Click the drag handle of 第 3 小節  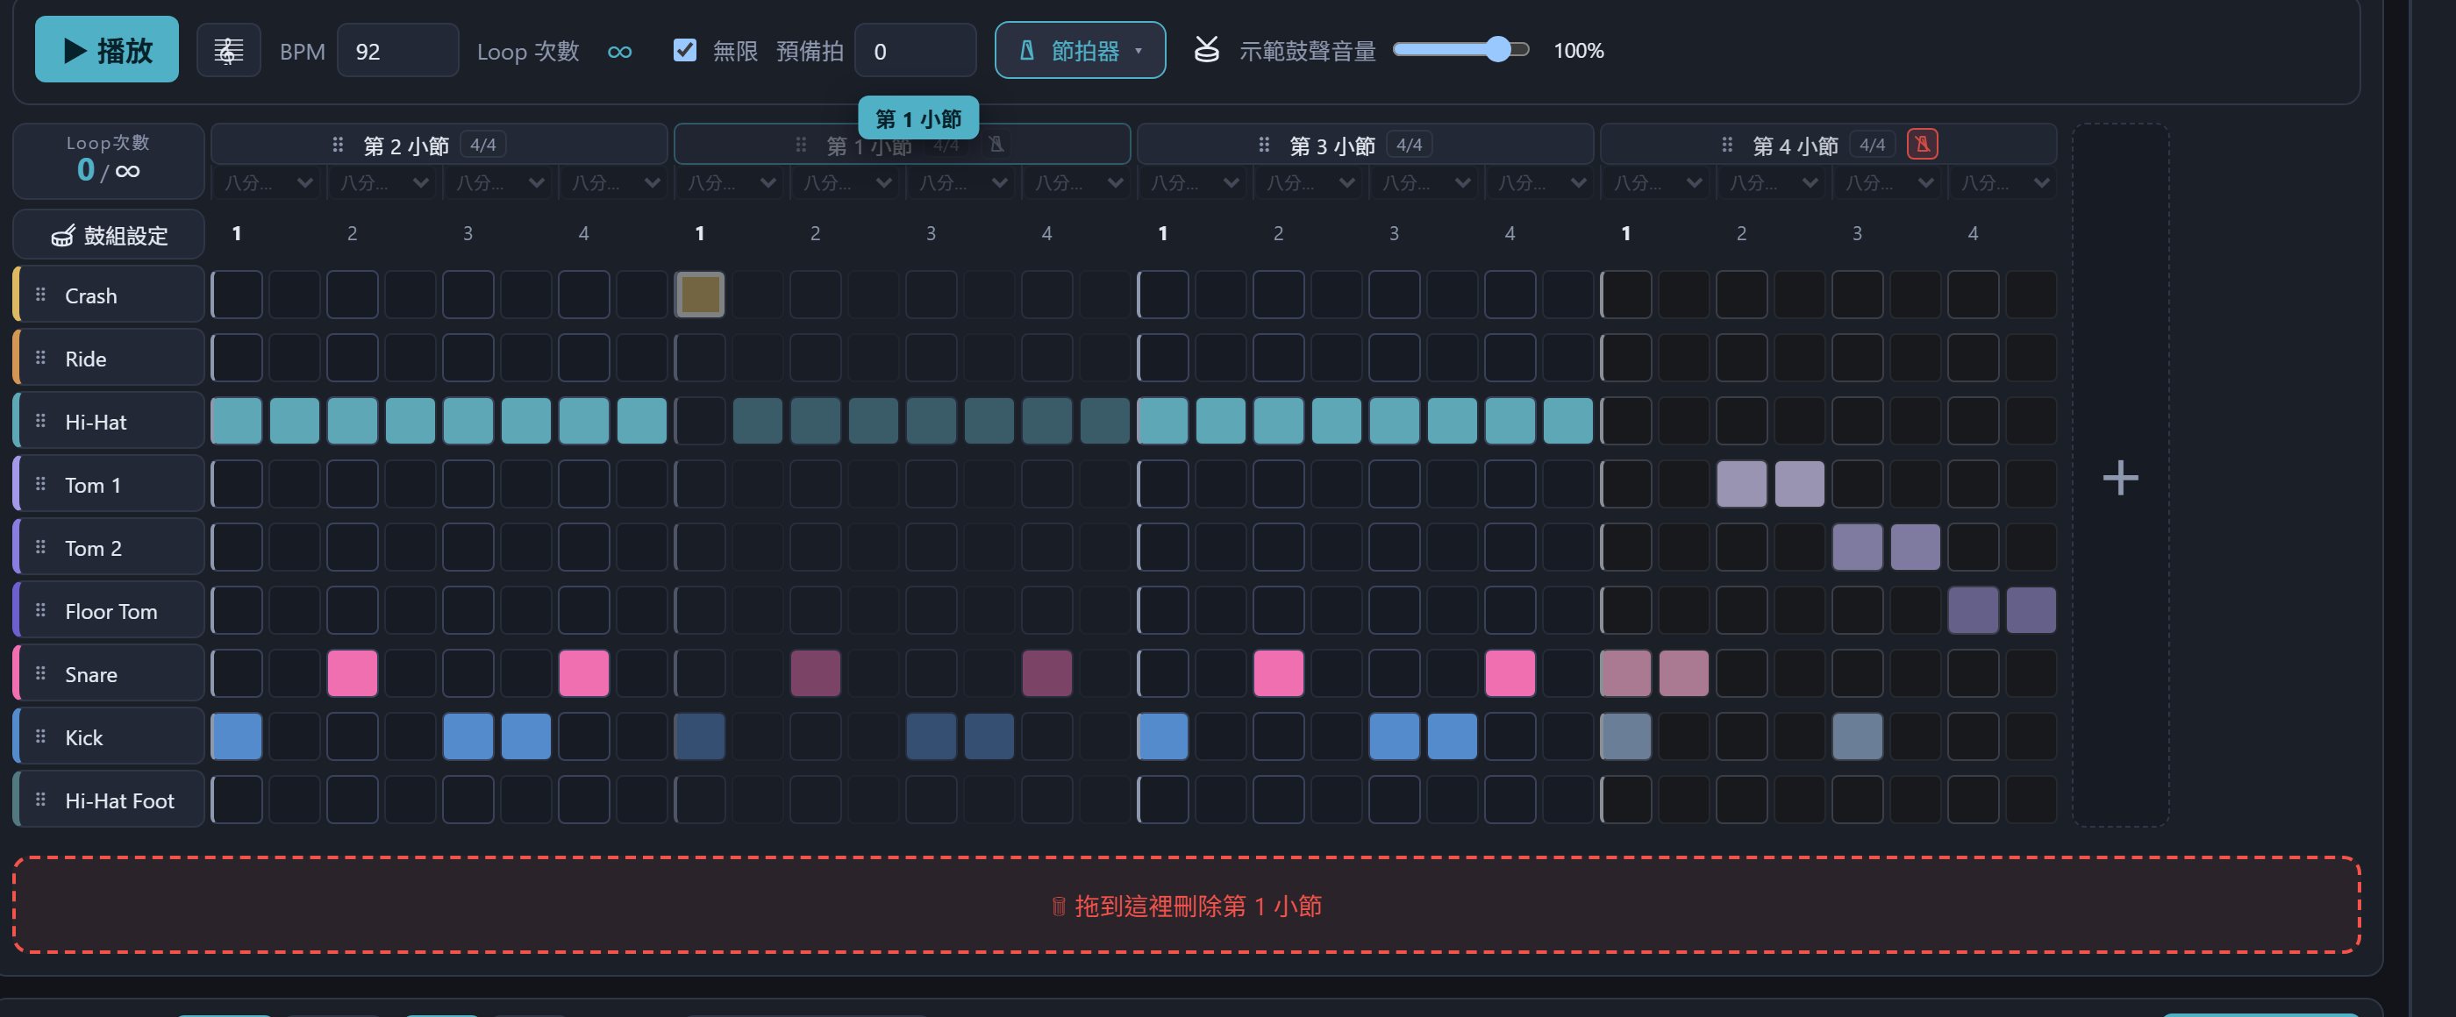pyautogui.click(x=1264, y=145)
